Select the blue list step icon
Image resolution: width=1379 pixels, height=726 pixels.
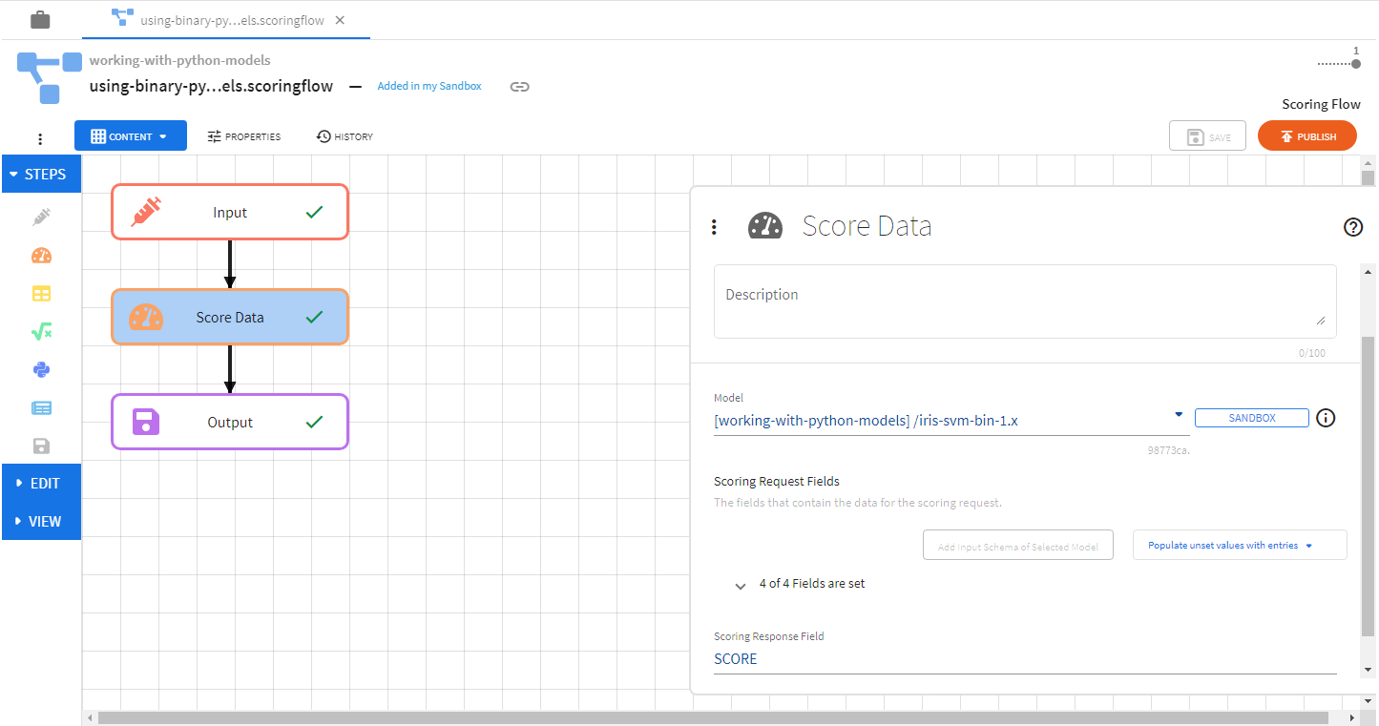tap(41, 408)
